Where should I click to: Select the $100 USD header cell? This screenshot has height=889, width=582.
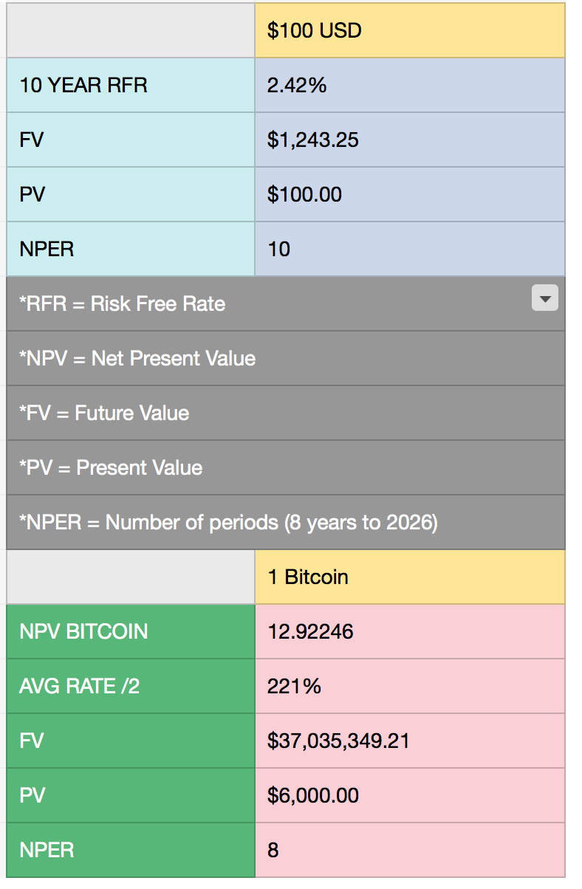[x=410, y=30]
